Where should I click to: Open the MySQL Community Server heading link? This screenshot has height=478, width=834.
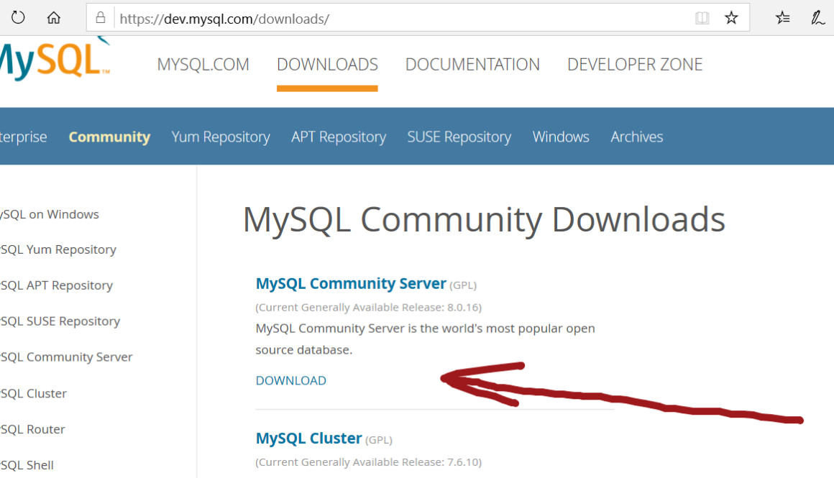[x=351, y=284]
